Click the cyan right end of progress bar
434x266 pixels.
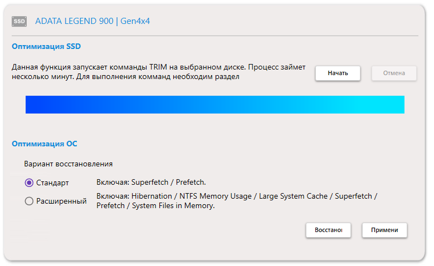[396, 105]
